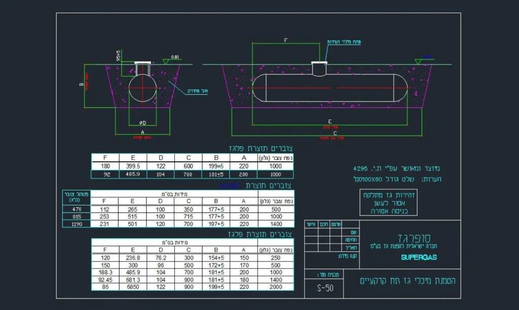This screenshot has height=310, width=519.
Task: Select the 188.3 cell in bottom table
Action: (105, 272)
